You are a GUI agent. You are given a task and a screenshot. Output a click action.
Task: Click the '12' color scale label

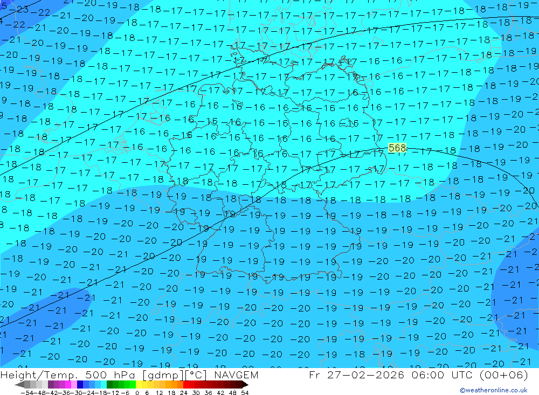(x=159, y=393)
